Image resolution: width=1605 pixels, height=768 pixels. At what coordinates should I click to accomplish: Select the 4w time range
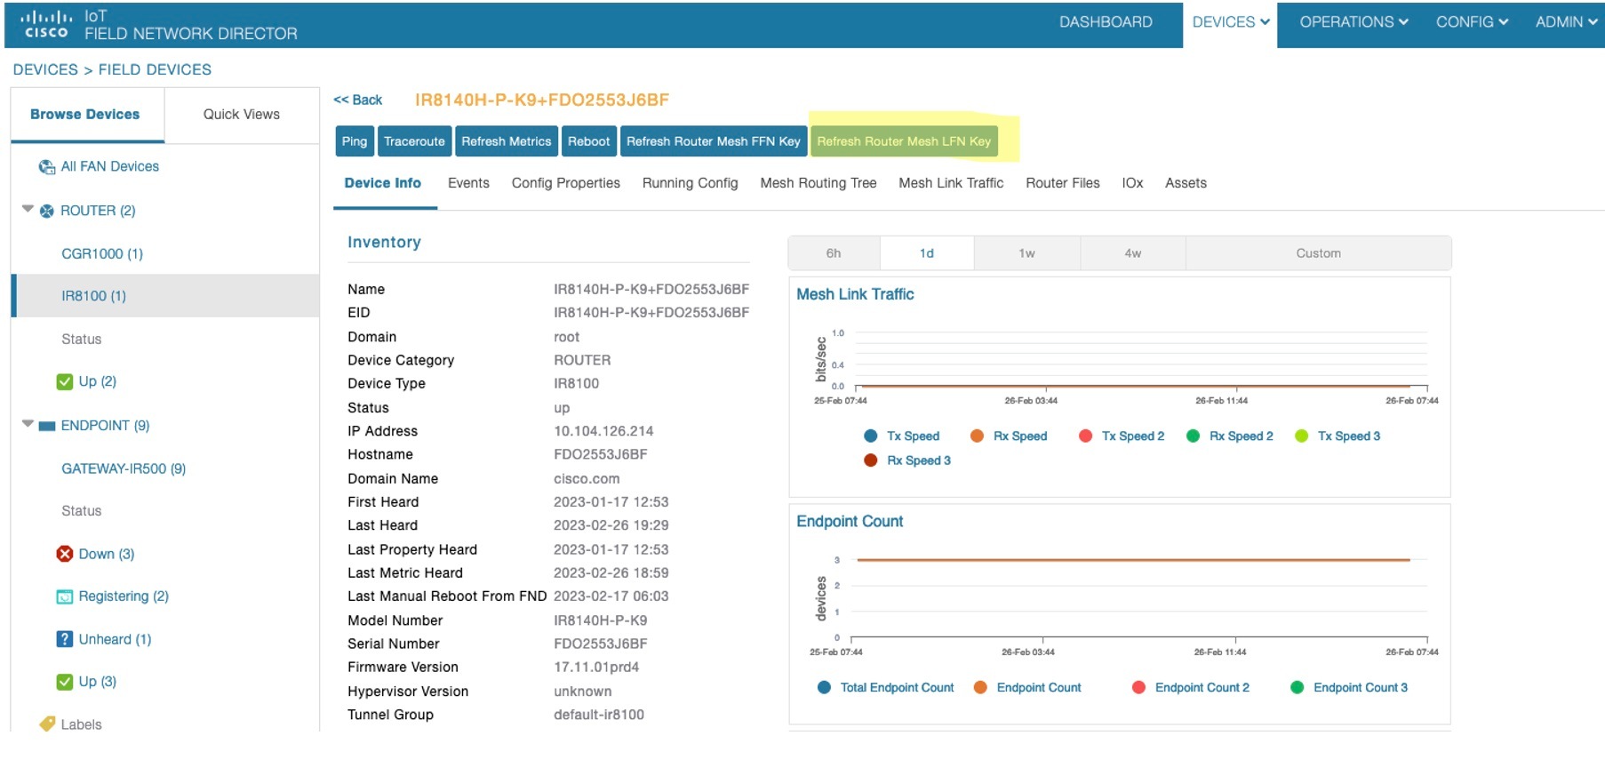click(x=1133, y=254)
